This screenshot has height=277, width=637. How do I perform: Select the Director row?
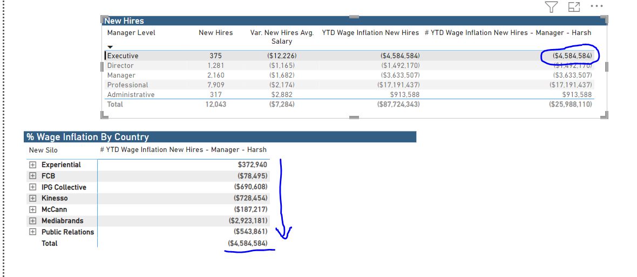click(x=350, y=65)
